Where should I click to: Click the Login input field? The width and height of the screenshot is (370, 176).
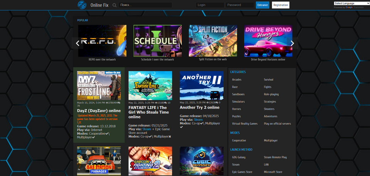point(210,5)
